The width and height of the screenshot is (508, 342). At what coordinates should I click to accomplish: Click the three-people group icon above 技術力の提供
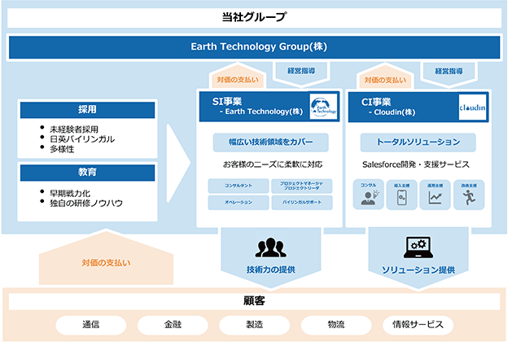point(270,248)
